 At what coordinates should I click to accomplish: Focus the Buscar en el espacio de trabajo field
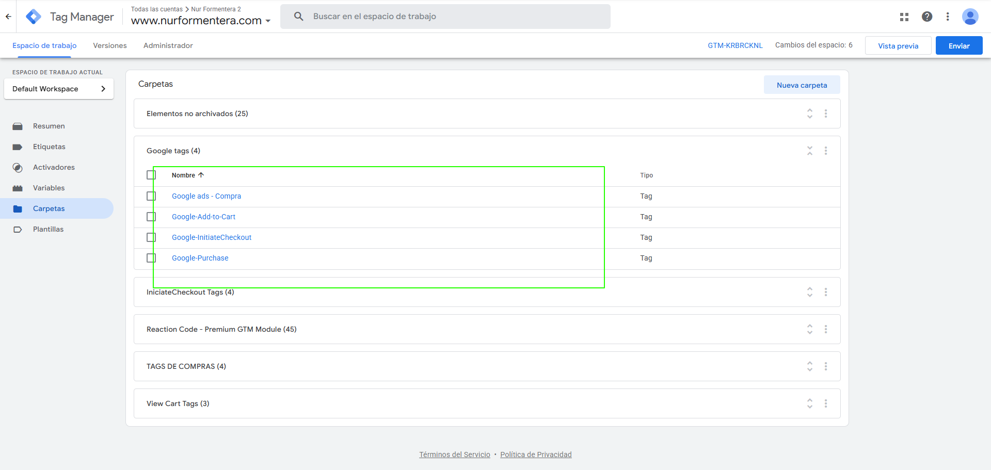[445, 17]
